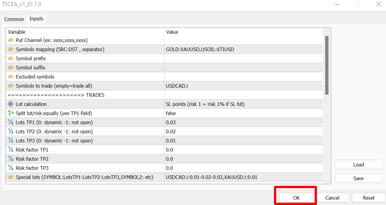Select the Inputs tab
Image resolution: width=386 pixels, height=205 pixels.
37,19
